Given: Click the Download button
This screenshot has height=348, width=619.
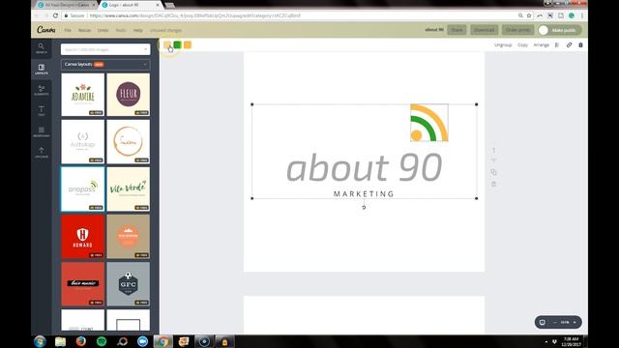Looking at the screenshot, I should [x=484, y=30].
